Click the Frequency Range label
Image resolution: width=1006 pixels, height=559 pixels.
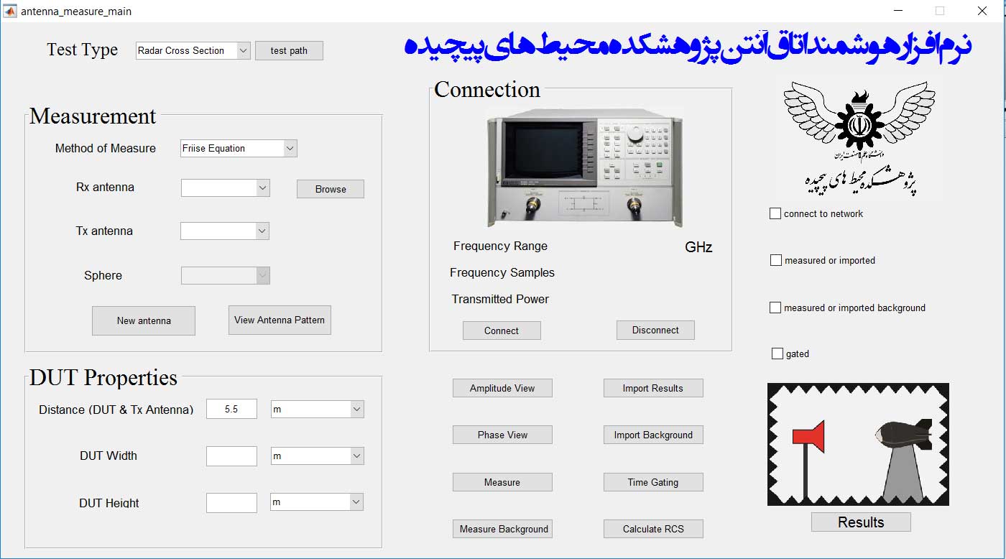[x=500, y=246]
